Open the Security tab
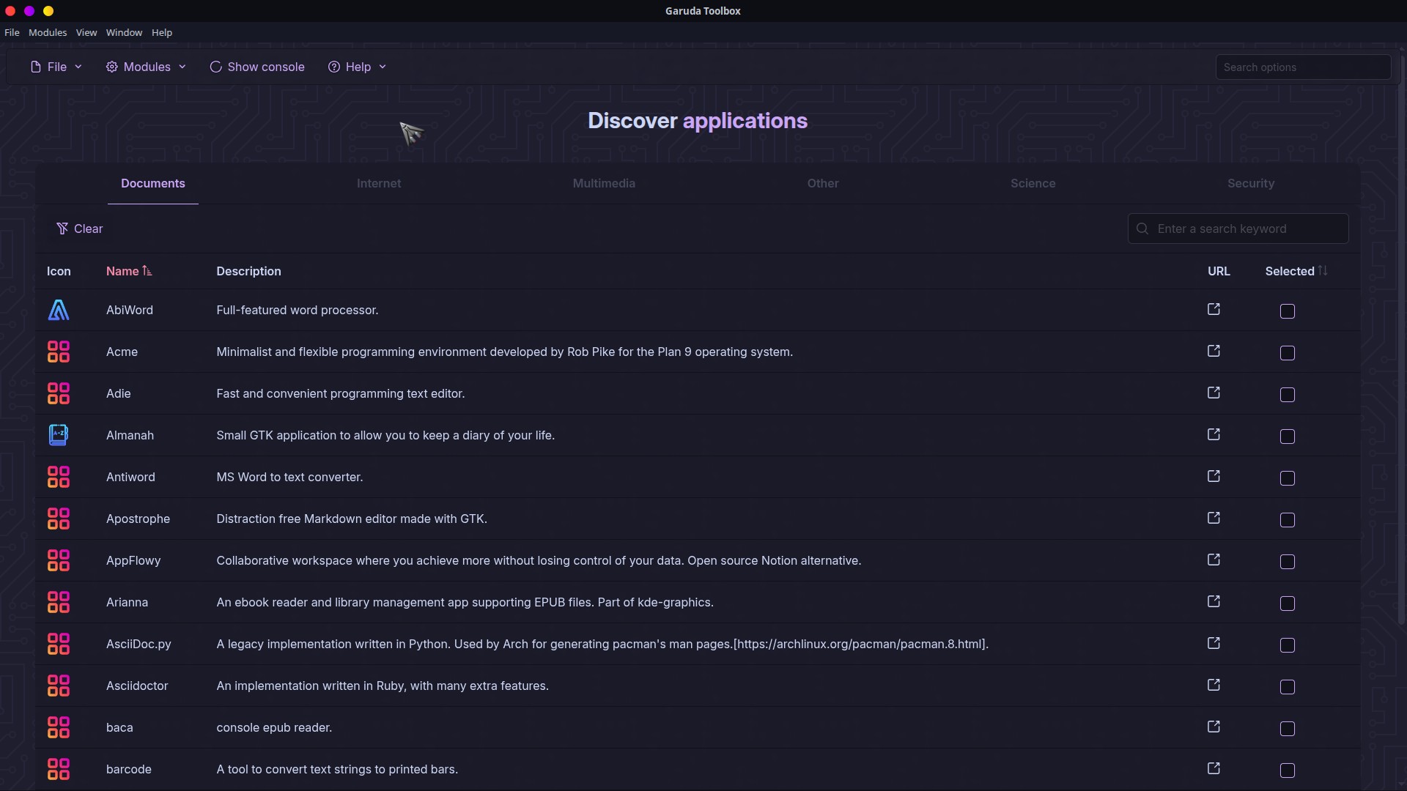The width and height of the screenshot is (1407, 791). 1251,183
